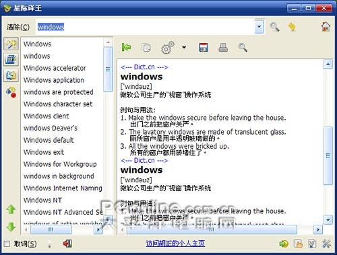Toggle the 取词(S) checkbox
This screenshot has height=255, width=337.
point(7,244)
